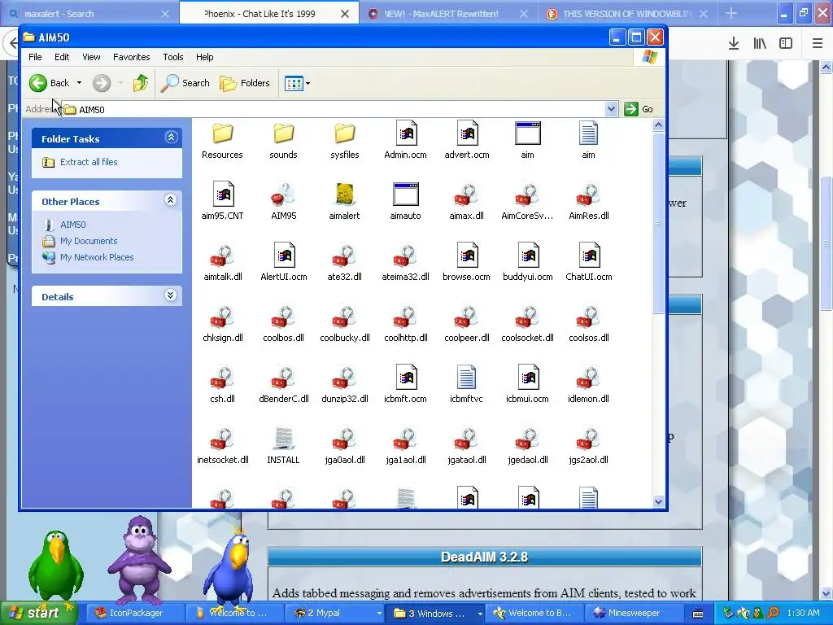Select ChatUI.ocm file
This screenshot has height=625, width=833.
click(589, 263)
